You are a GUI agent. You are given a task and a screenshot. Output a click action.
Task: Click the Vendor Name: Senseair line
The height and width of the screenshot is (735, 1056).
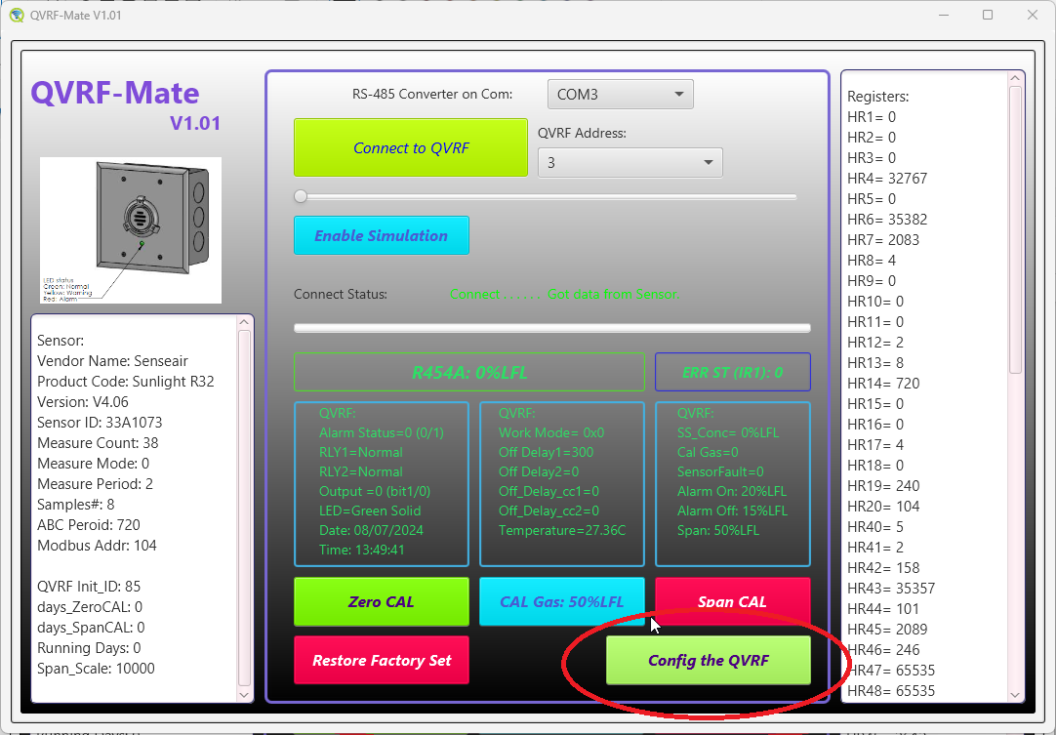[x=112, y=361]
